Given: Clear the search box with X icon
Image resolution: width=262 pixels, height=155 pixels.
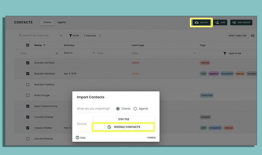Looking at the screenshot, I should pos(61,36).
